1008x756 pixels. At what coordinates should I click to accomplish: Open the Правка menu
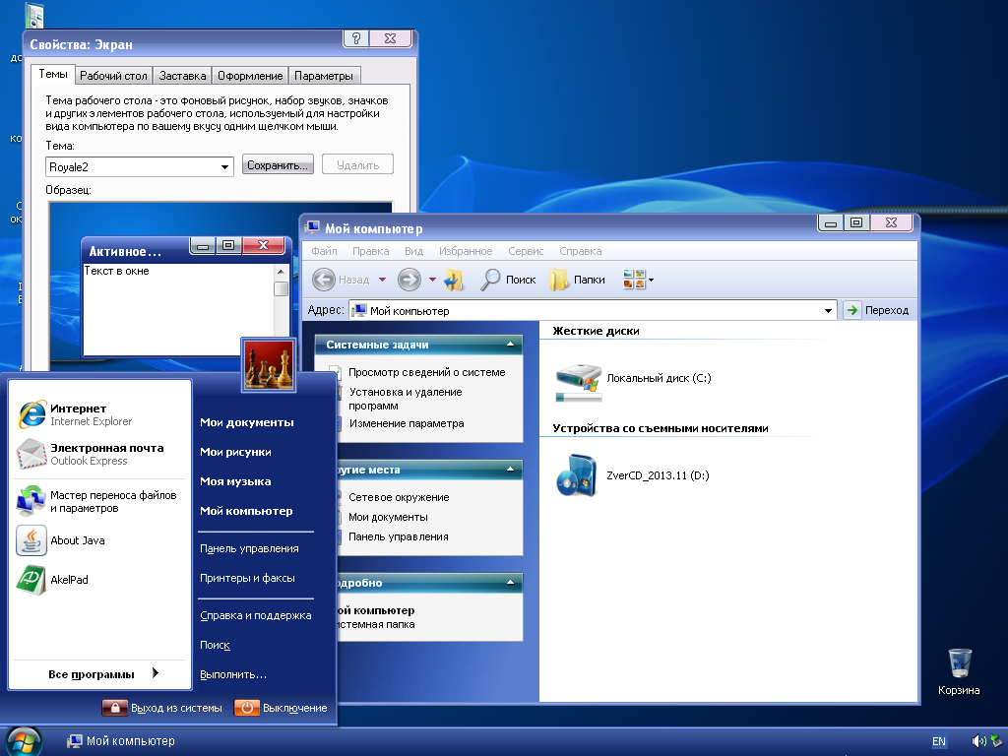tap(370, 251)
